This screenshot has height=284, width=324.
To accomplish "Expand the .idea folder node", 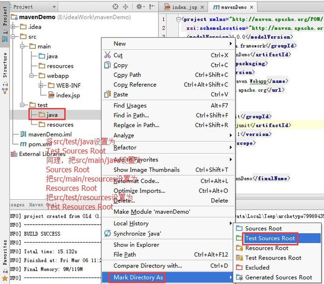I will point(13,27).
